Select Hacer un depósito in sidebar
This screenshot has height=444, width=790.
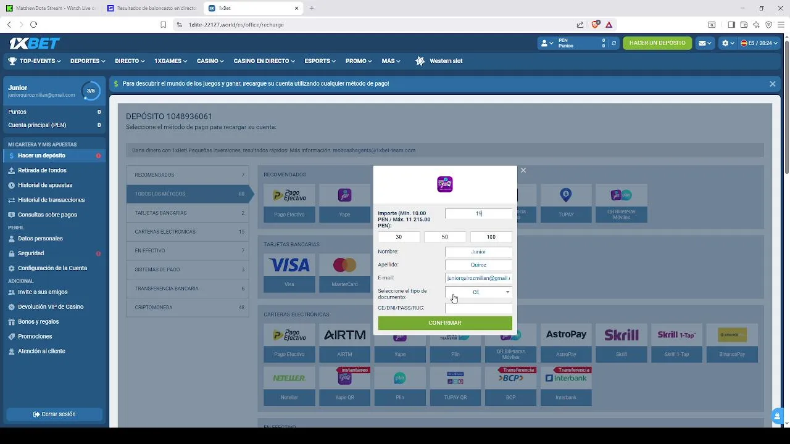click(x=54, y=155)
